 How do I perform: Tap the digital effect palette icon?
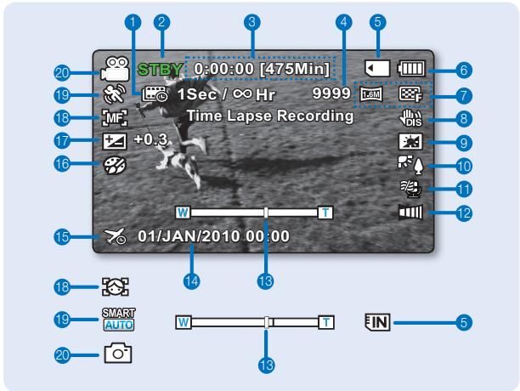(115, 165)
